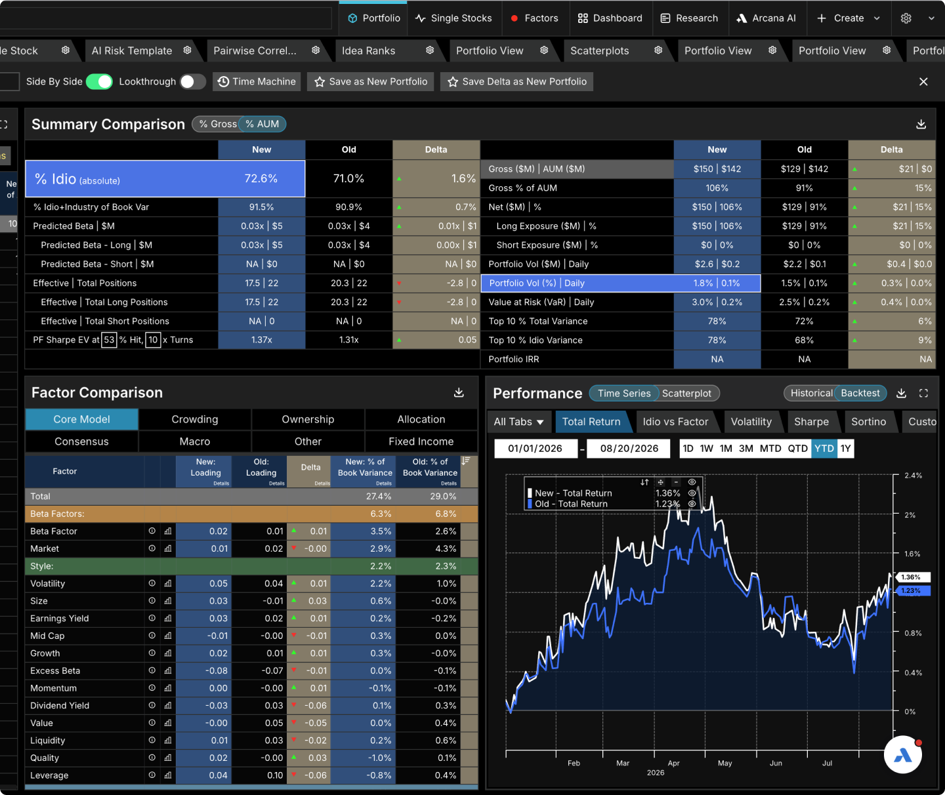Toggle the Side By Side switch
The width and height of the screenshot is (945, 795).
tap(99, 81)
